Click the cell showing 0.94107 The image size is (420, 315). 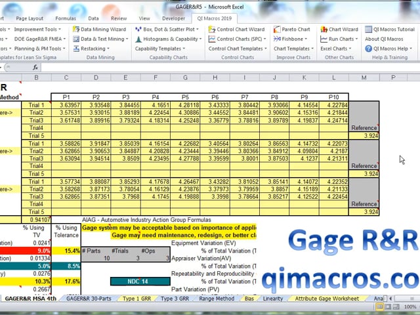(x=36, y=220)
